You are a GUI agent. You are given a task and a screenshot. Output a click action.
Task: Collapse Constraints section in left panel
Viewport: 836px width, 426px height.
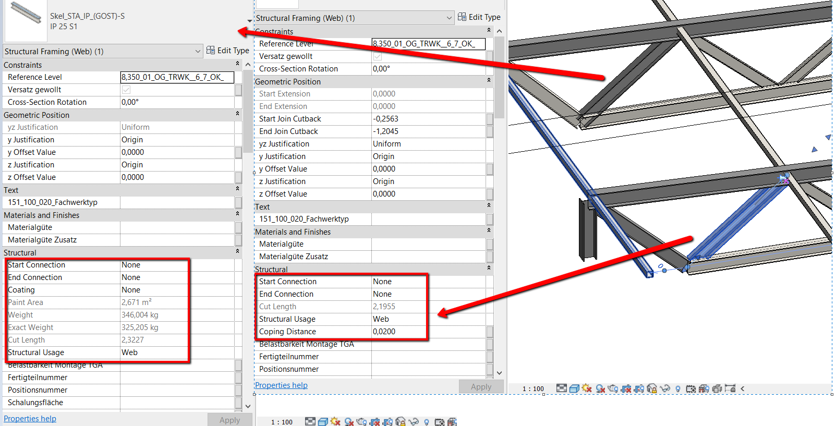[237, 64]
